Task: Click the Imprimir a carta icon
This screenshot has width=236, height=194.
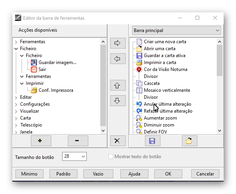Action: tap(139, 62)
